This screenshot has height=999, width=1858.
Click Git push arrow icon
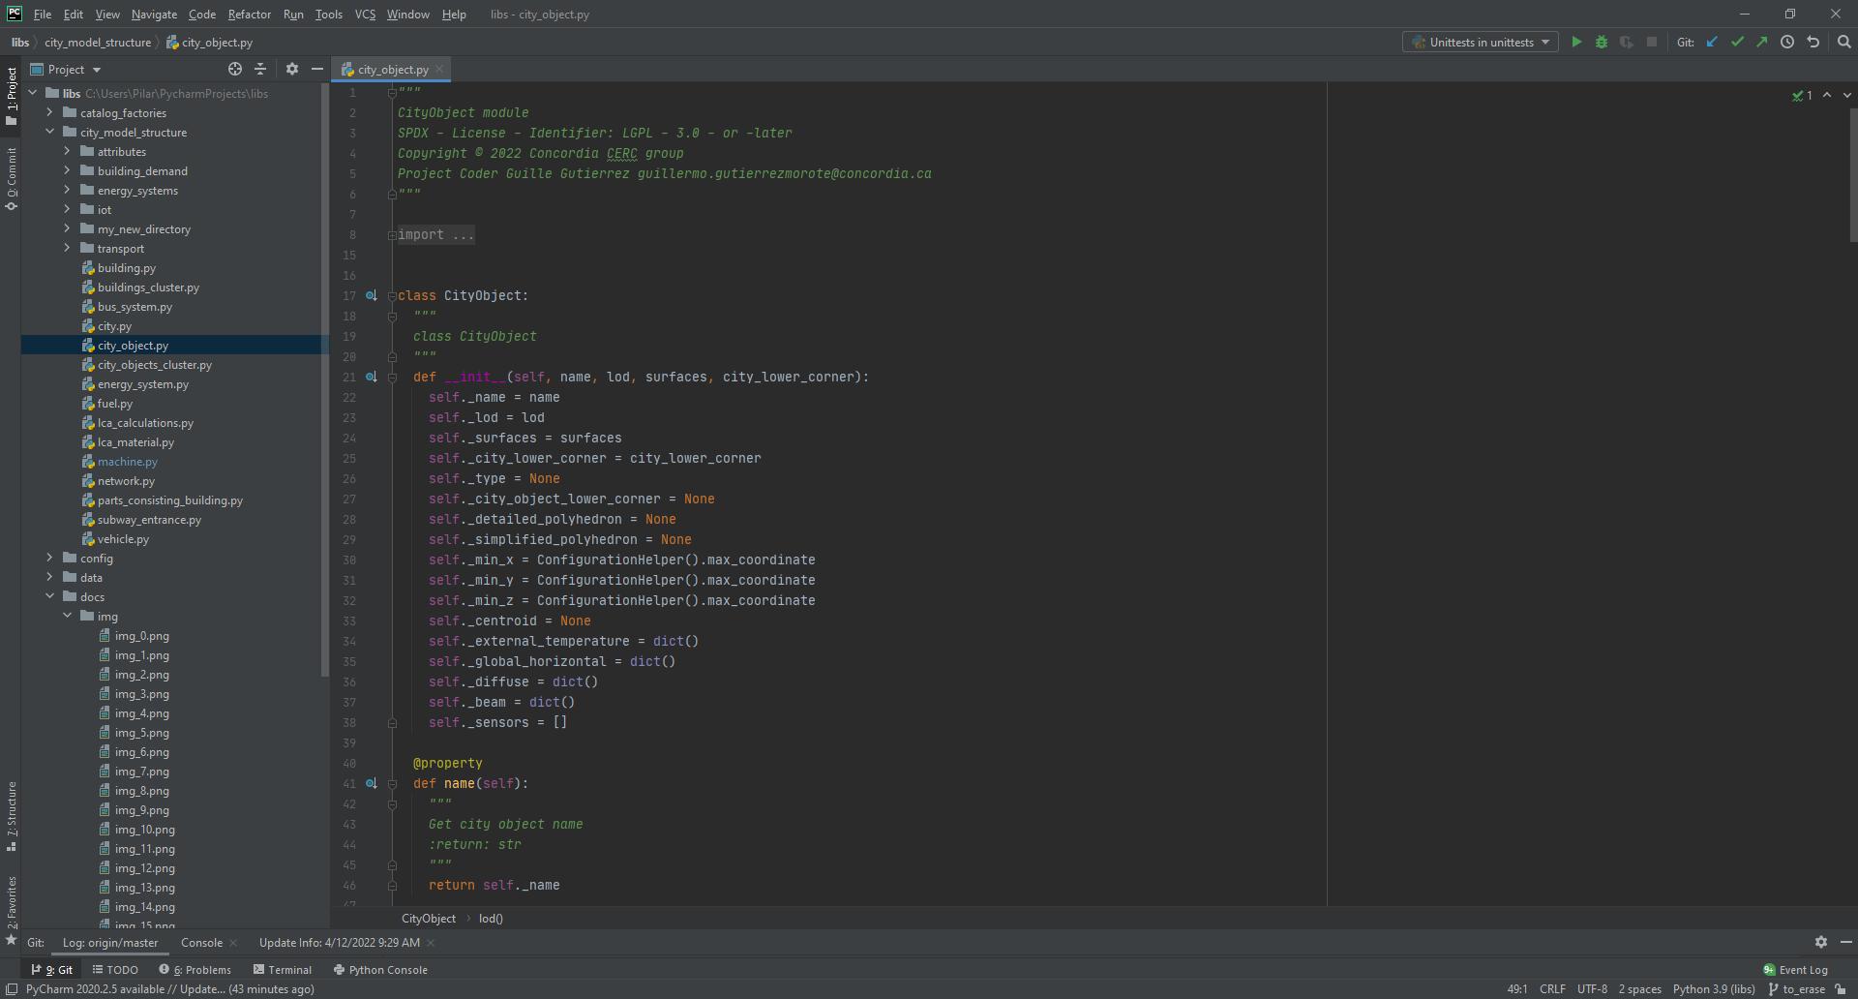point(1762,42)
